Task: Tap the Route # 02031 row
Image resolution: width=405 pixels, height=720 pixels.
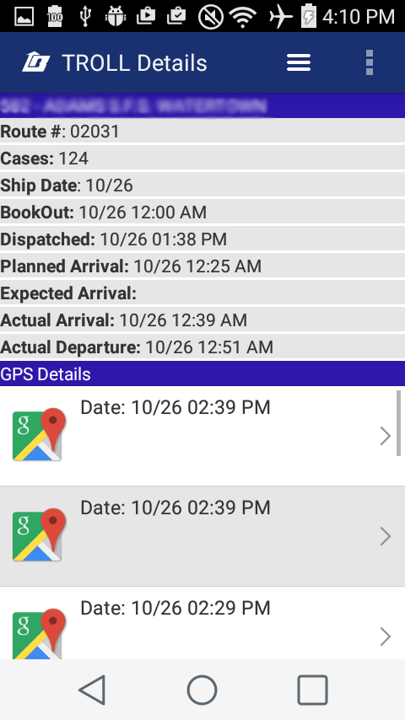Action: pos(202,132)
